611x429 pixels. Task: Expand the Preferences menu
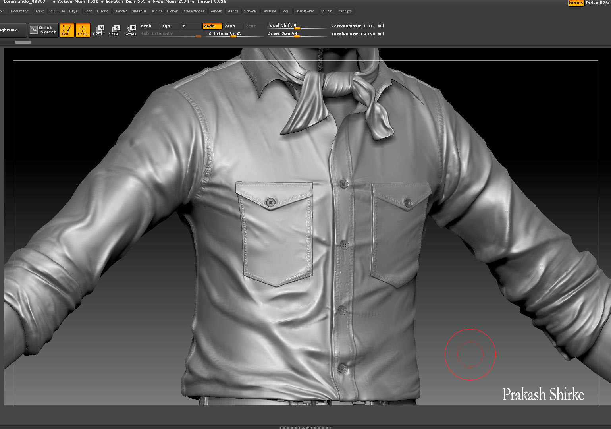tap(193, 11)
